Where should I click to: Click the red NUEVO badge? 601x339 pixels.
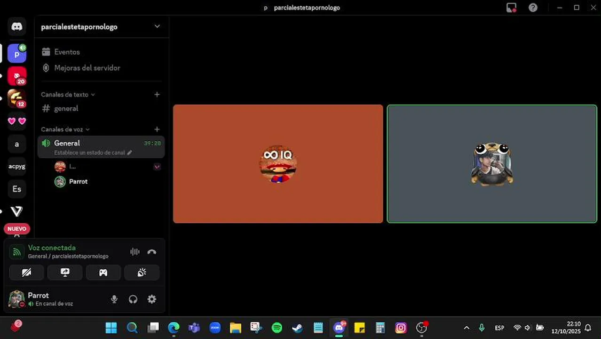point(17,229)
